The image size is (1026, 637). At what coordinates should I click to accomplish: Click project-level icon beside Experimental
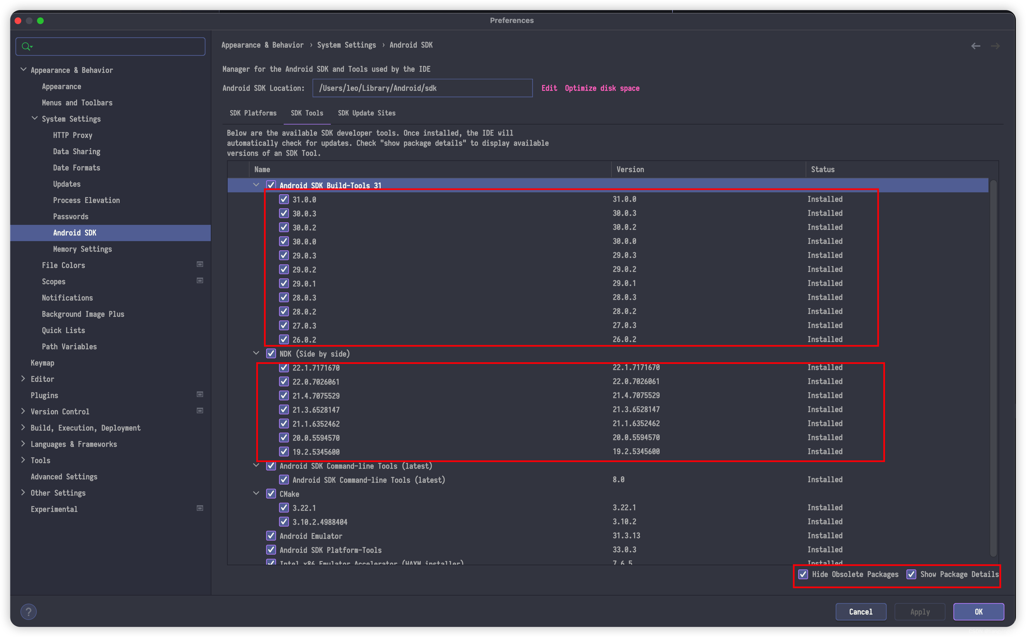click(200, 508)
